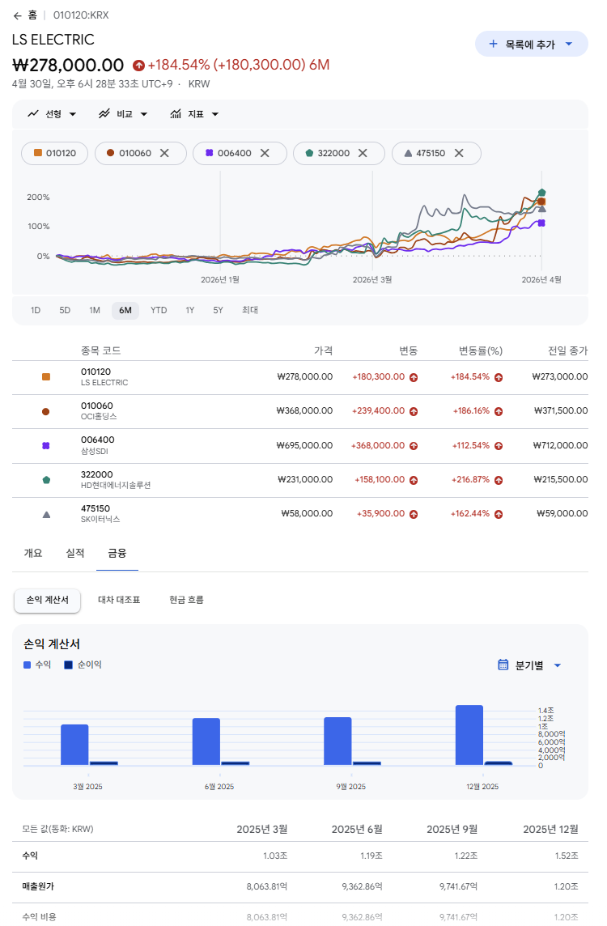Toggle the 순이익 series legend

point(83,665)
